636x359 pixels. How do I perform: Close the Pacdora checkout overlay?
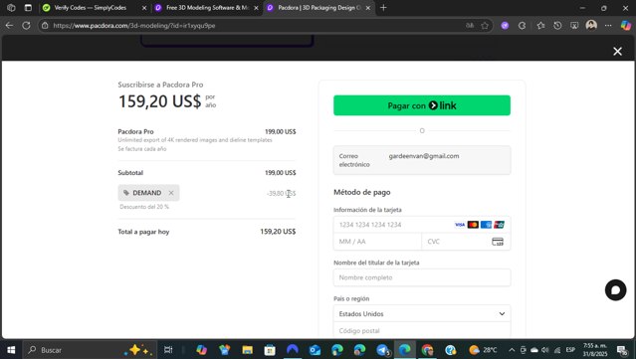[x=617, y=51]
